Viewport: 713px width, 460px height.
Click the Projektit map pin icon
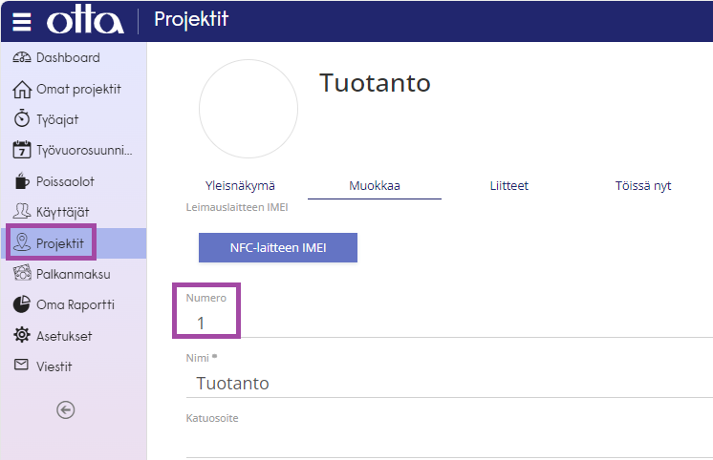[x=21, y=242]
